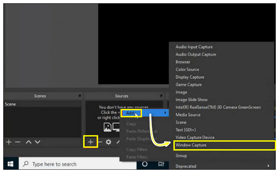Screen dimensions: 279x173
Task: Select Display Capture from the list
Action: pos(190,77)
